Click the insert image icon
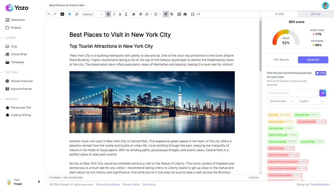Viewport: 334px width, 188px height. point(179,14)
